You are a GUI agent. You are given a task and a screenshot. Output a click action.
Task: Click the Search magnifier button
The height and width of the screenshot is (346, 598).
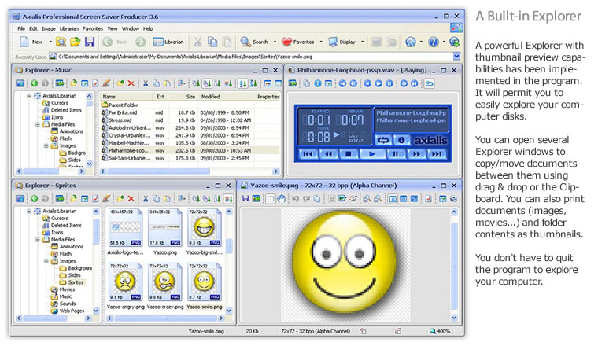tap(254, 42)
